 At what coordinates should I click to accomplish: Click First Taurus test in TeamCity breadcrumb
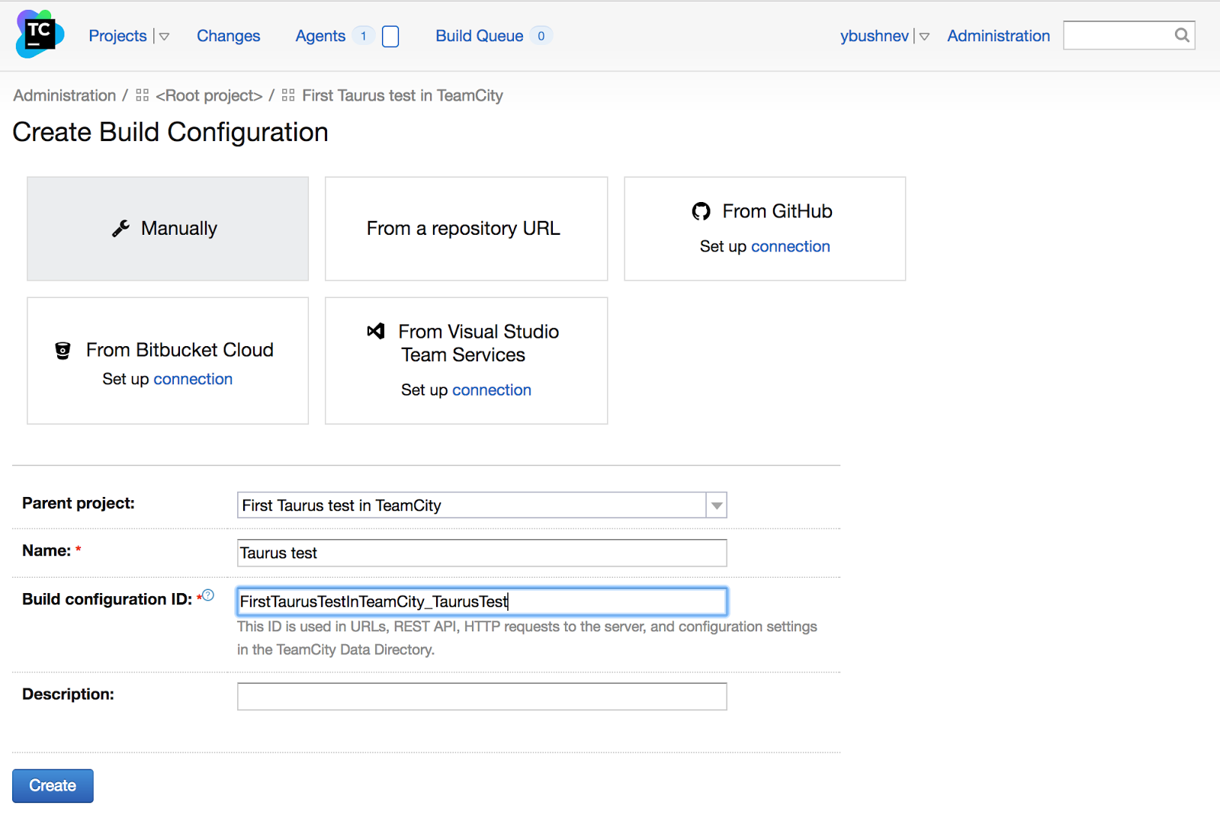403,95
